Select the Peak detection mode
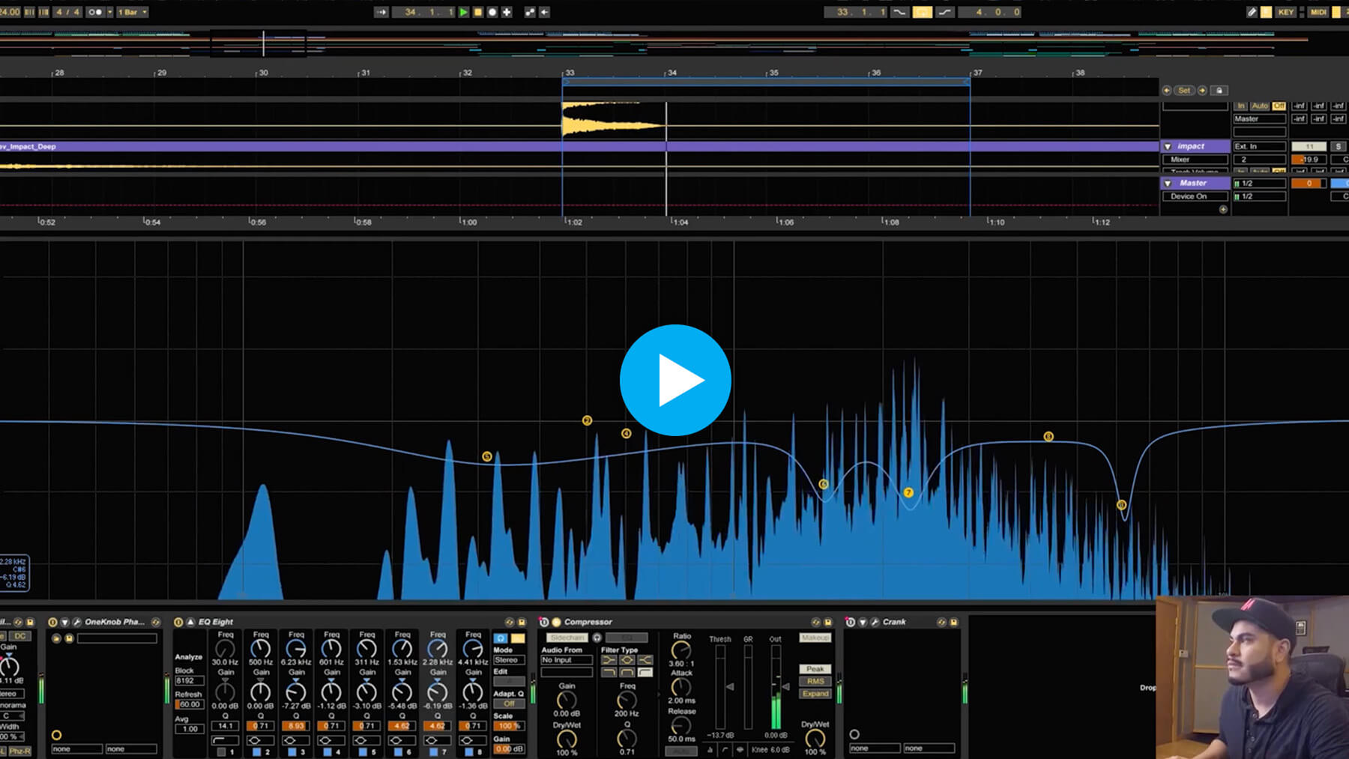The width and height of the screenshot is (1349, 759). pos(815,669)
